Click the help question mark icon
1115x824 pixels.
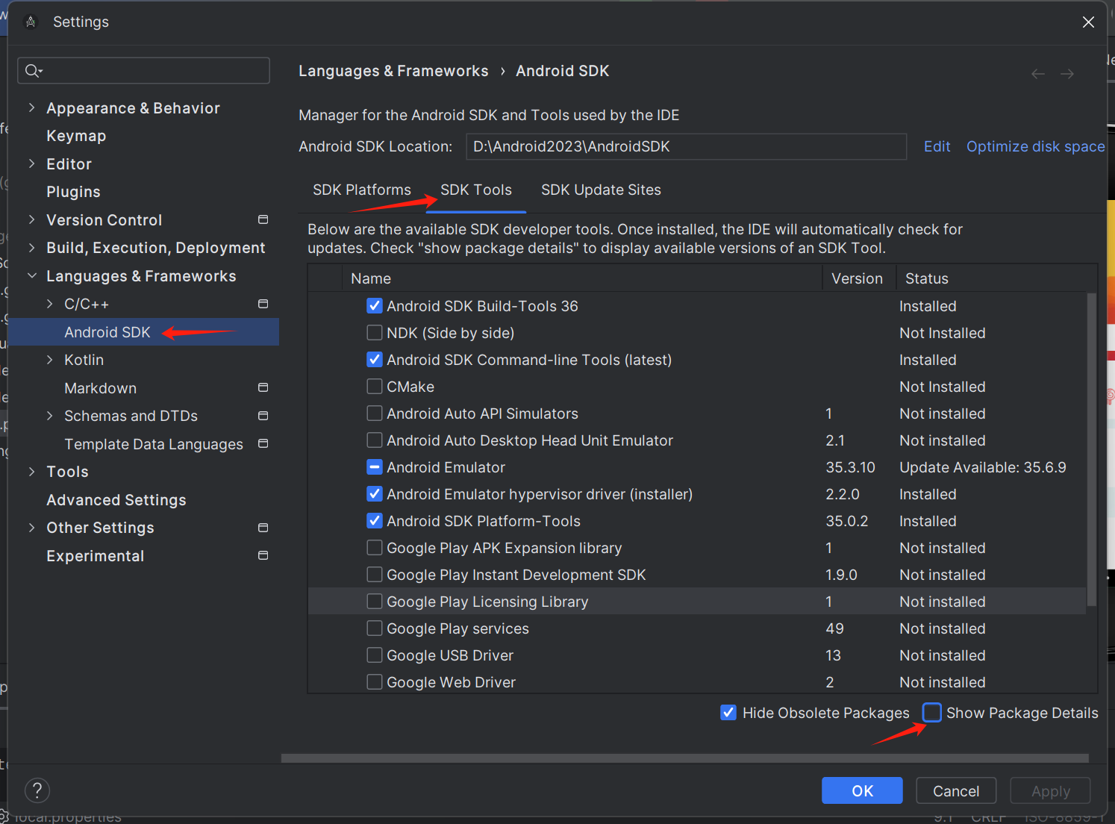[37, 790]
